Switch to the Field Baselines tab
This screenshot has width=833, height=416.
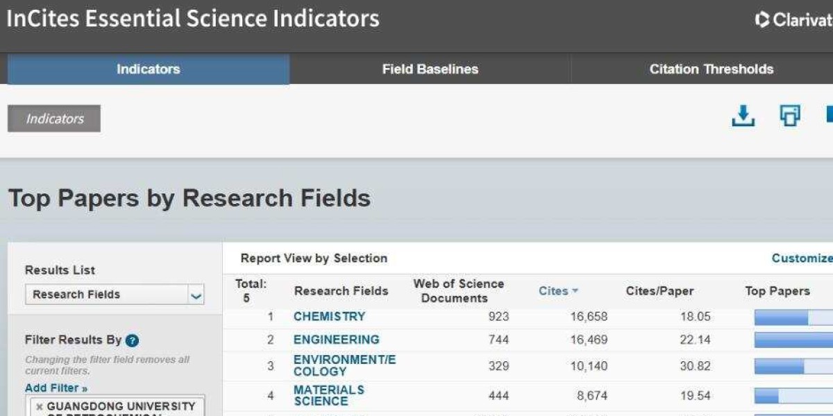430,69
